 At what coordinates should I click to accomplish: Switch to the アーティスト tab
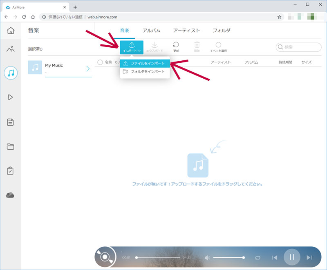[186, 31]
